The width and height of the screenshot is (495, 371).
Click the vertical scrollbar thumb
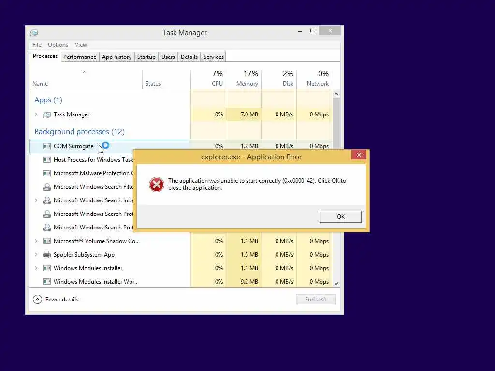(x=336, y=123)
